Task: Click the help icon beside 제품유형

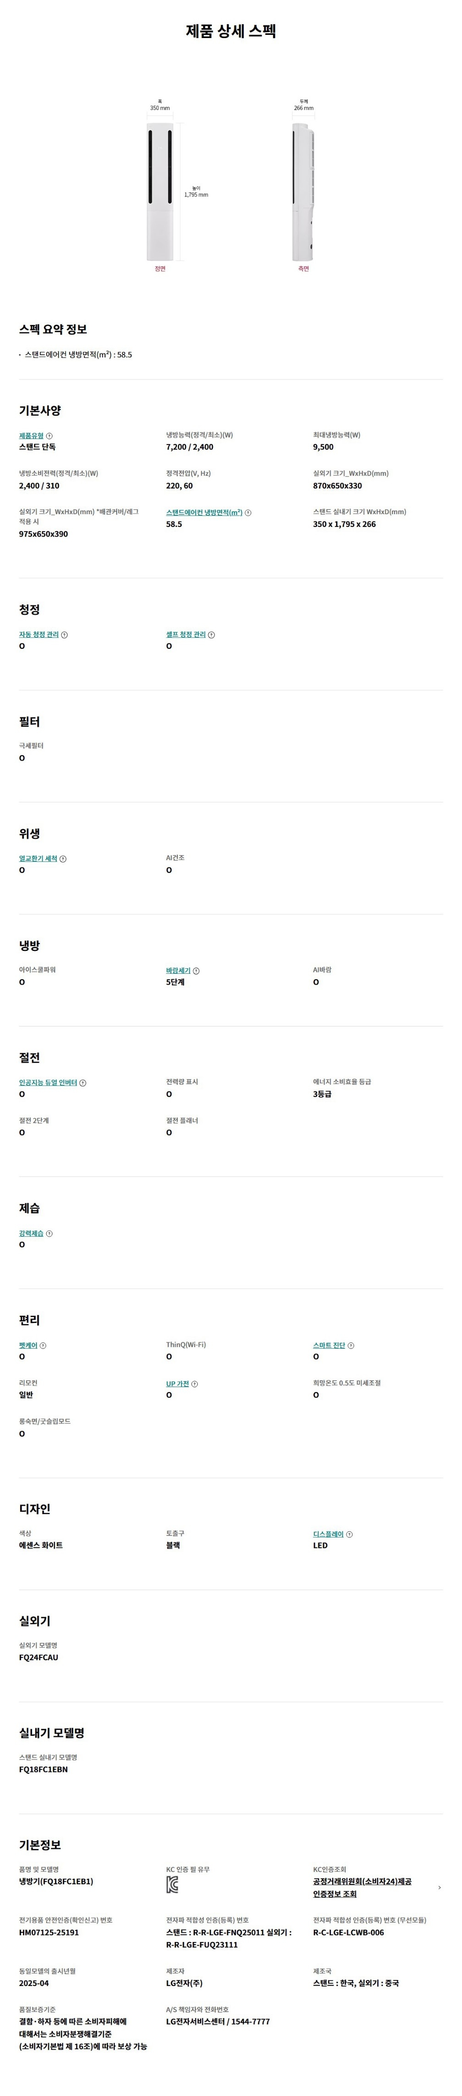Action: tap(49, 436)
